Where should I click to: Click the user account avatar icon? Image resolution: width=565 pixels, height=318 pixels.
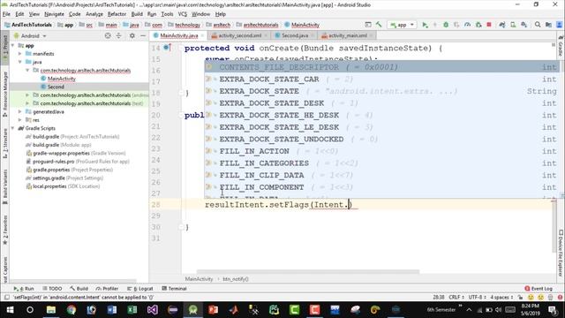tap(560, 25)
